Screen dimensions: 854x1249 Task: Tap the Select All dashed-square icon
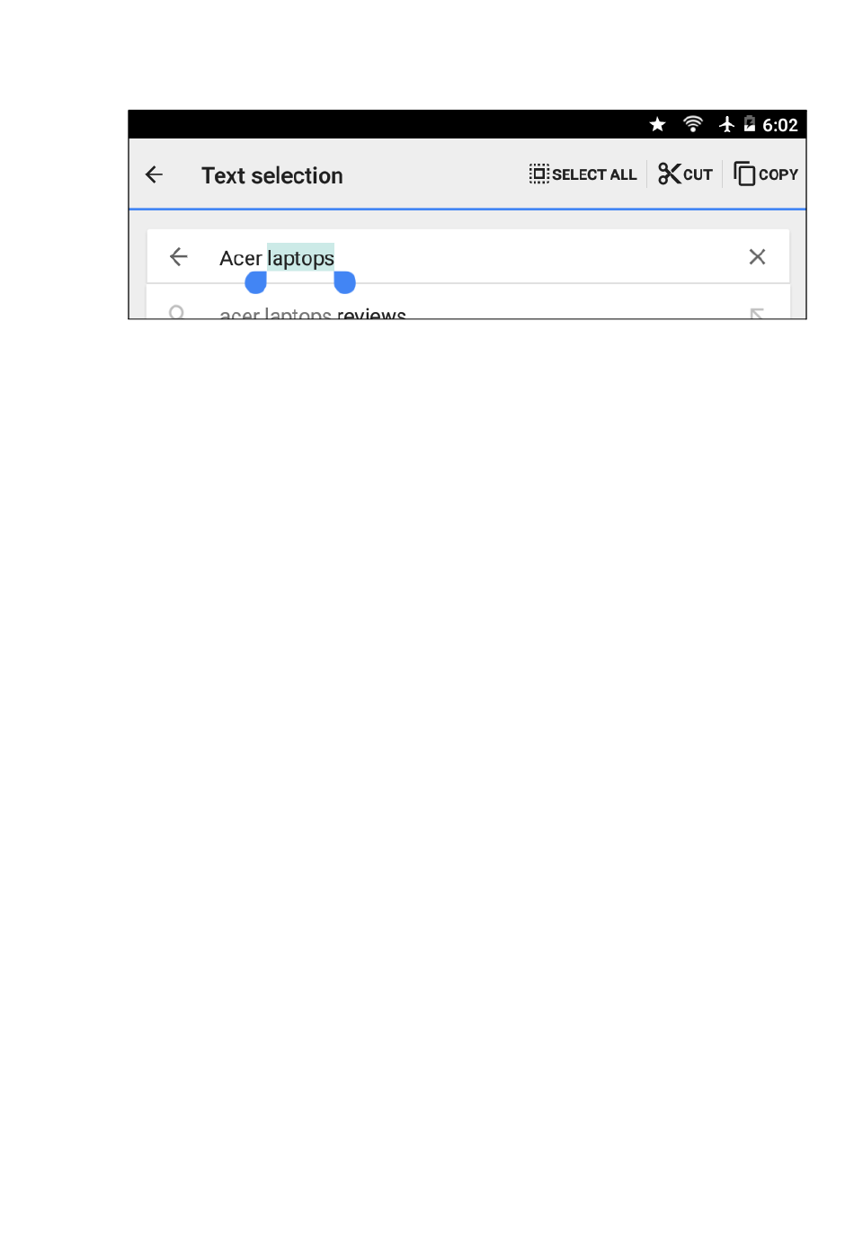[x=538, y=174]
